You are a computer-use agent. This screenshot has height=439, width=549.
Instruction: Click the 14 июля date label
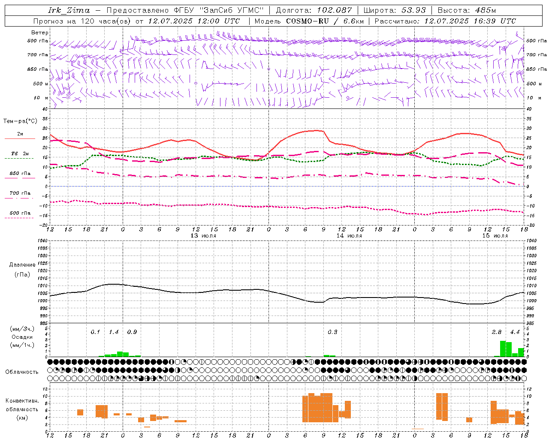click(x=349, y=235)
